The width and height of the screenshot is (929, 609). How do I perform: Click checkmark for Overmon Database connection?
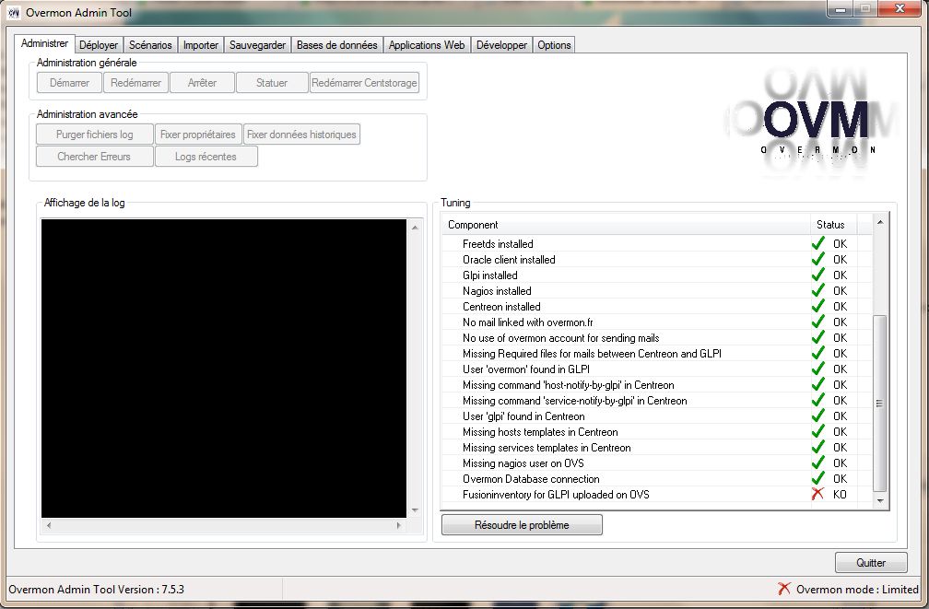click(818, 478)
